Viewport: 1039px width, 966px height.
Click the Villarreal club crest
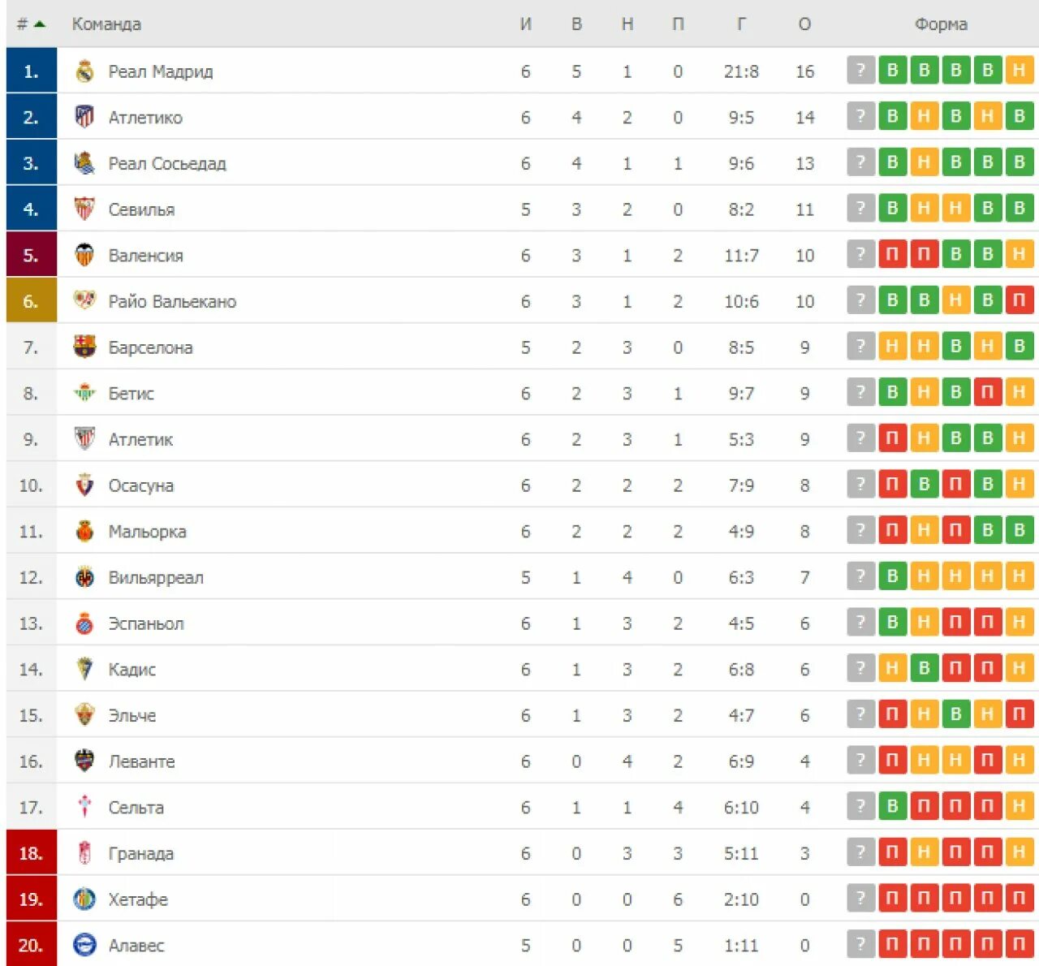[84, 577]
